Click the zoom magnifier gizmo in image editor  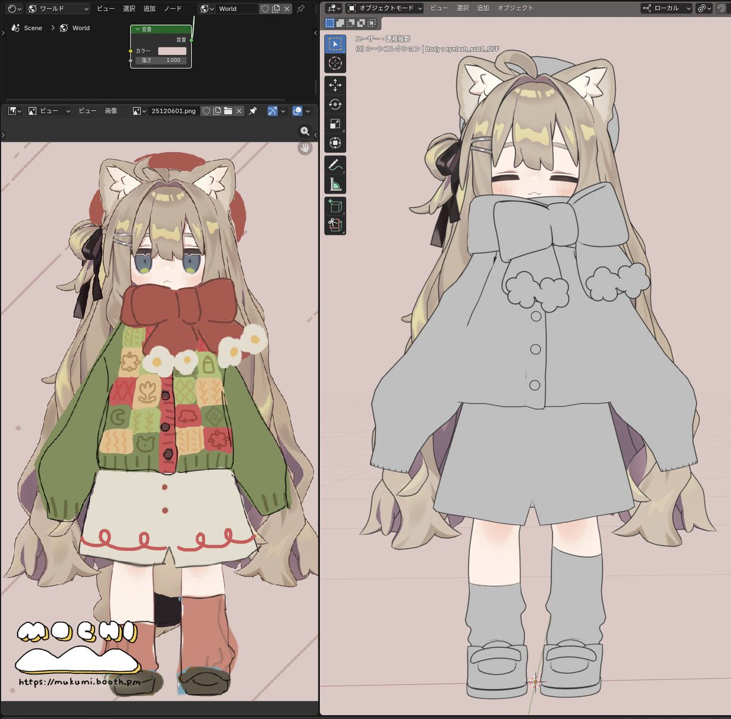point(305,132)
